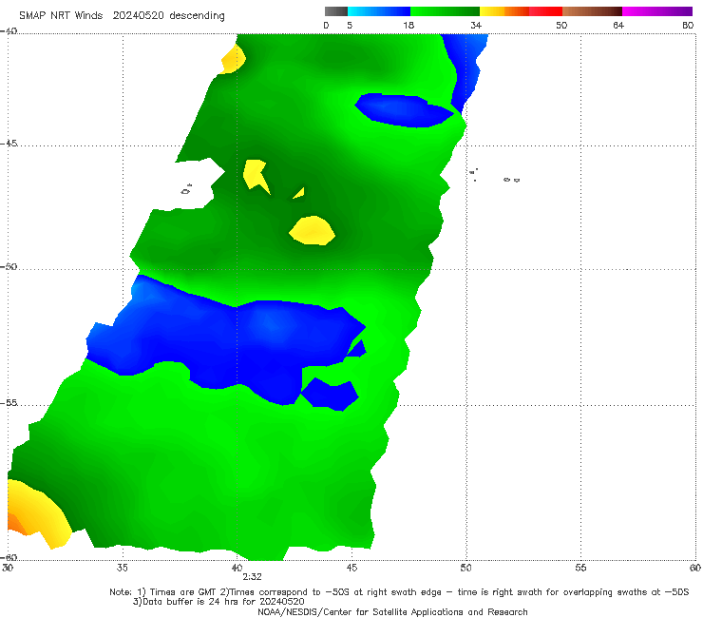
Task: Click the color bar label "18"
Action: [x=408, y=25]
